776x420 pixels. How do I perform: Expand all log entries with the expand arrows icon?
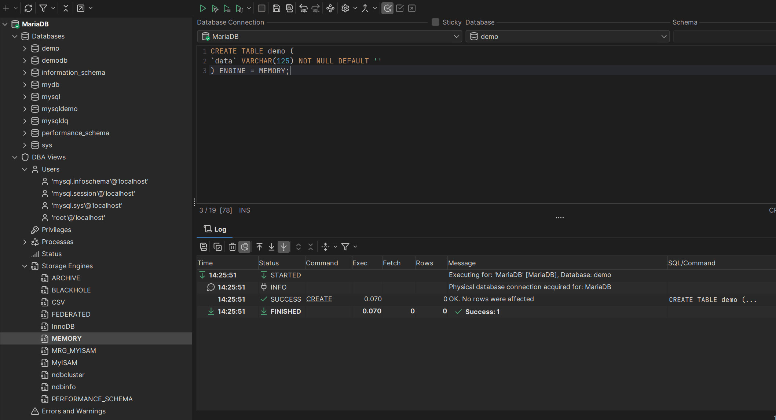tap(299, 247)
